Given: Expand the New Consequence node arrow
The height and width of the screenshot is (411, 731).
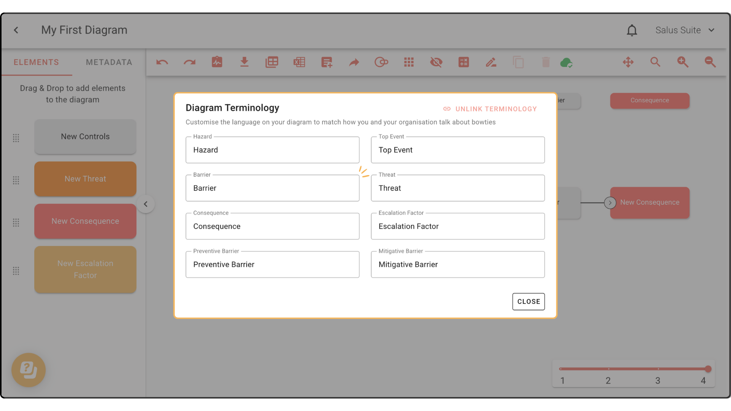Looking at the screenshot, I should 610,203.
